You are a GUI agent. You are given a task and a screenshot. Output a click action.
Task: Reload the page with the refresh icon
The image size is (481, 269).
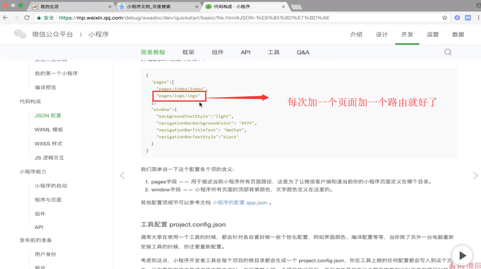tap(27, 18)
